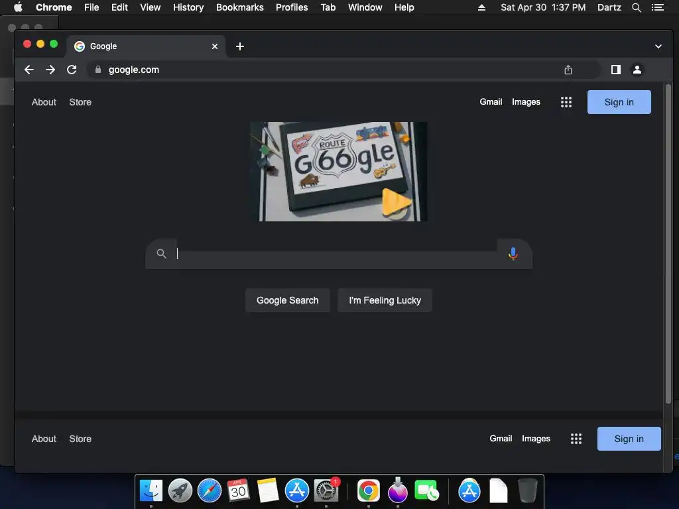Screen dimensions: 679x509
Task: Open the upper Store link
Action: [80, 102]
